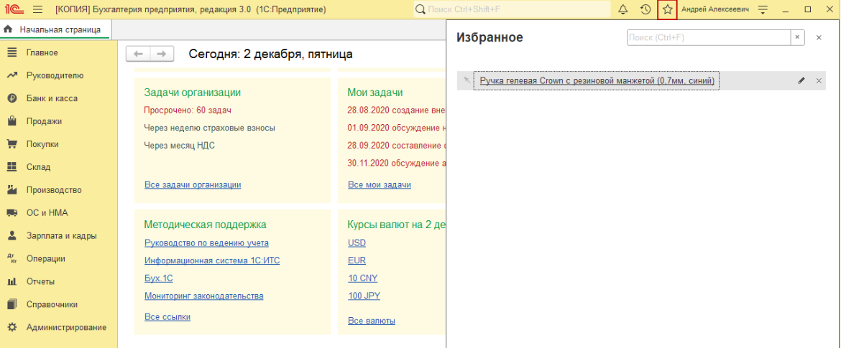Click the forward arrow navigation button
This screenshot has height=348, width=841.
click(x=162, y=54)
